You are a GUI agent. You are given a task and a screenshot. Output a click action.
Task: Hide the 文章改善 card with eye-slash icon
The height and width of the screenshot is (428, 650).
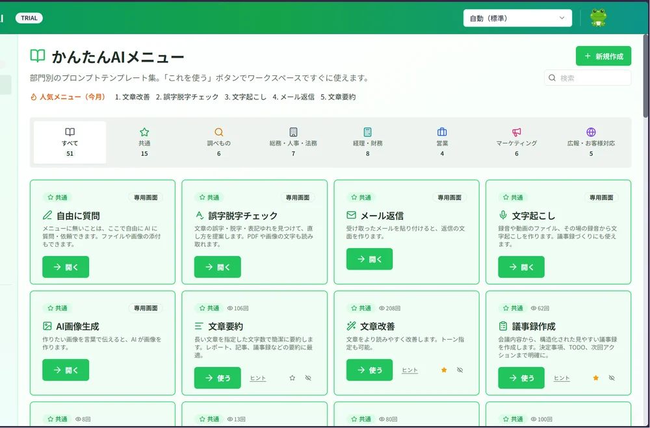460,370
